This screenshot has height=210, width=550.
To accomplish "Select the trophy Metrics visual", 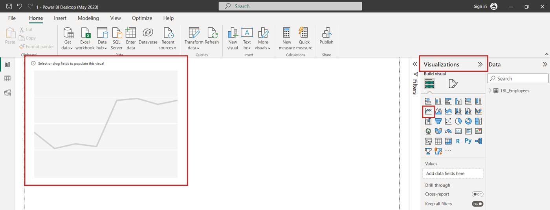I will point(428,151).
